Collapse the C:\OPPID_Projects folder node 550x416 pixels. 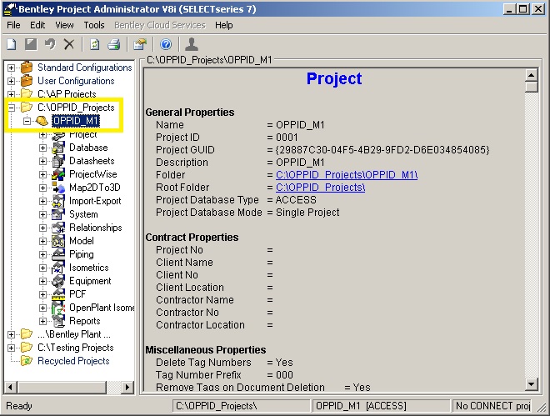(x=11, y=108)
